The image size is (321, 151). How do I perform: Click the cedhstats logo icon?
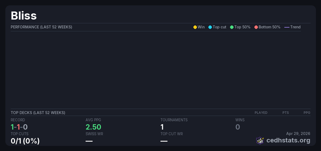coord(260,140)
